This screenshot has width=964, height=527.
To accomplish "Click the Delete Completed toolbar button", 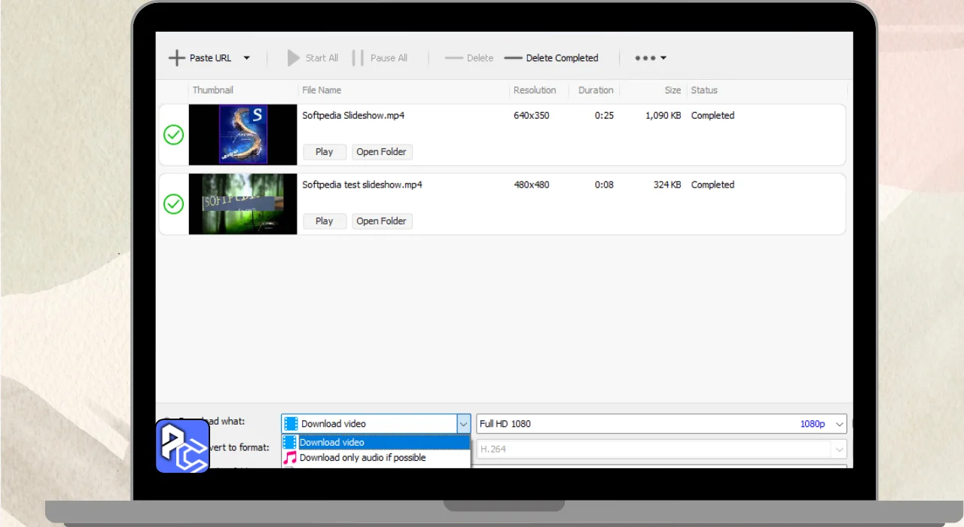I will click(x=551, y=58).
